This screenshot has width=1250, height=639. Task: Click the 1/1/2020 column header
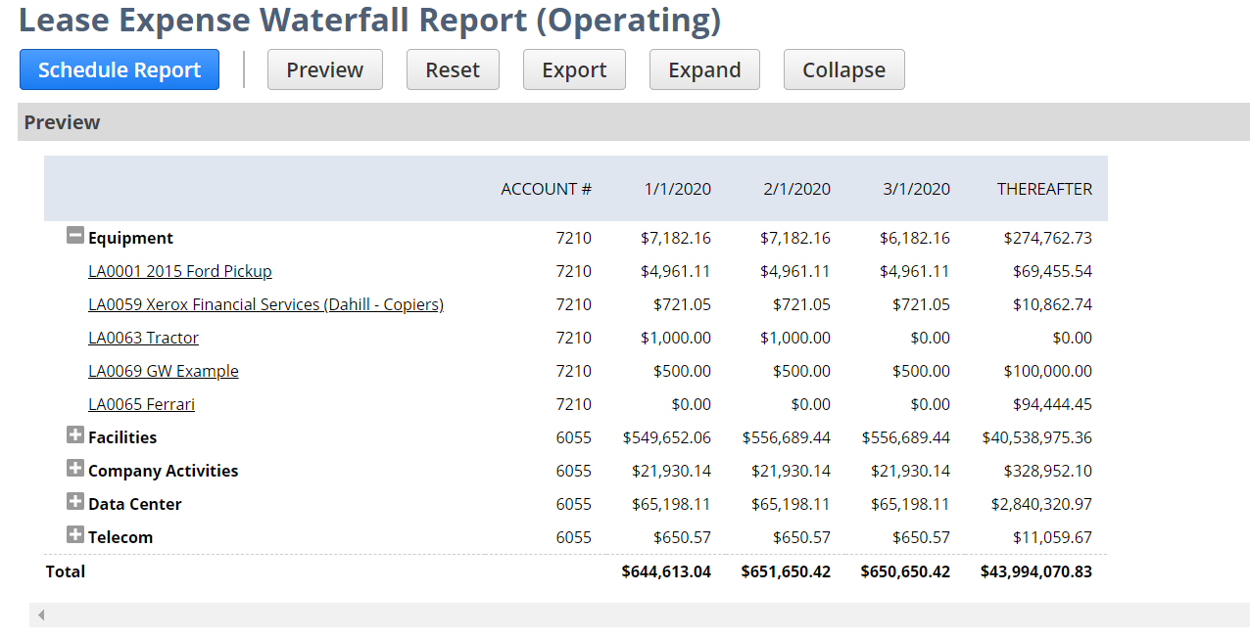click(677, 188)
